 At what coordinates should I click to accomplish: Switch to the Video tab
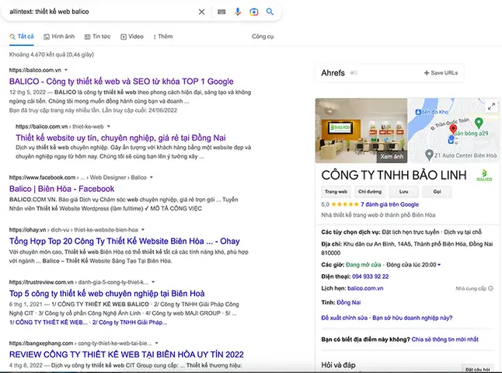pos(132,37)
